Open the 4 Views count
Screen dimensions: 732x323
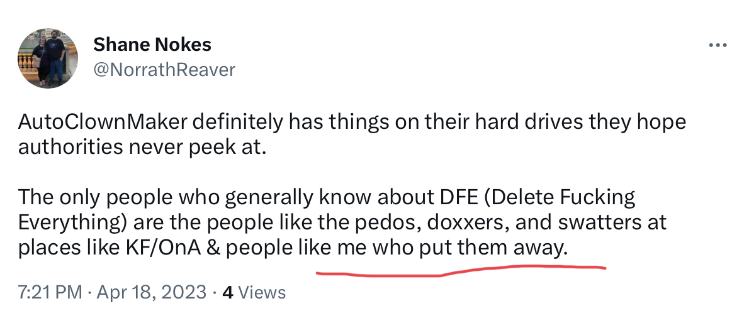point(254,292)
